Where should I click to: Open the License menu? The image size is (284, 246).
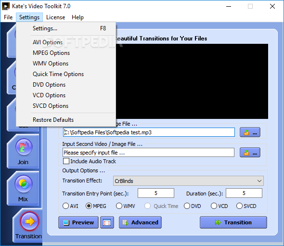tap(56, 17)
